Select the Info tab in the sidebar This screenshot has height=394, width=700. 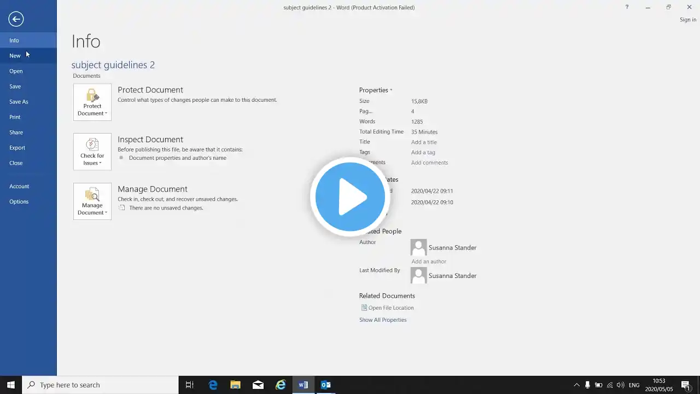(28, 40)
